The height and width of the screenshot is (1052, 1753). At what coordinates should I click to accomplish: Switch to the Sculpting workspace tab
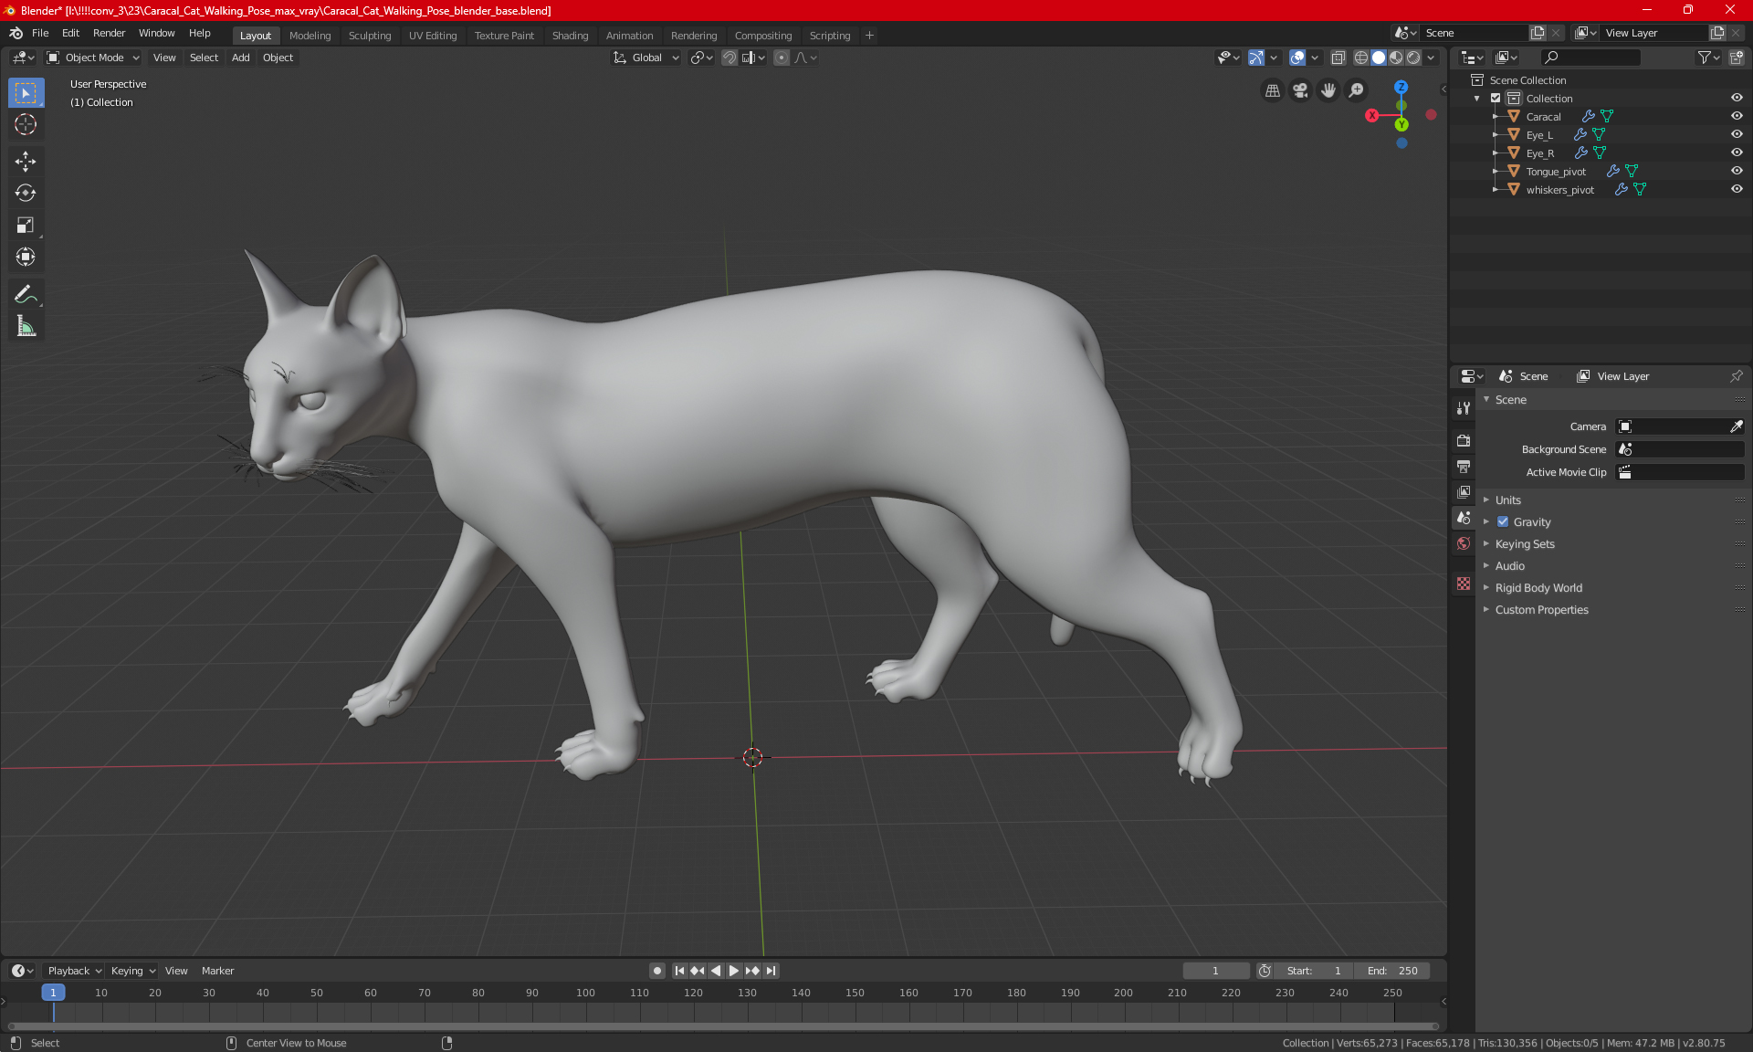pyautogui.click(x=369, y=36)
